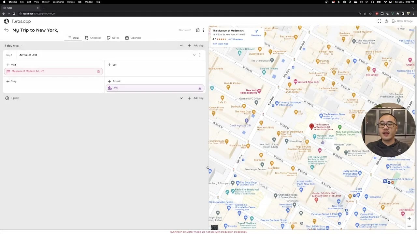Click the top Add day button
The width and height of the screenshot is (417, 234).
click(195, 45)
